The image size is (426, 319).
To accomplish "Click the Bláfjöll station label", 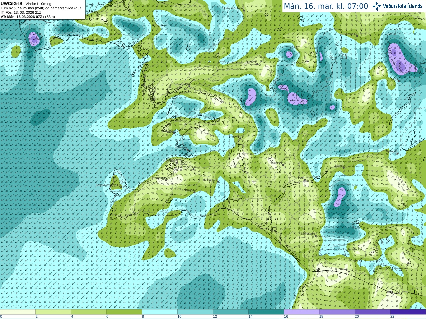I will pyautogui.click(x=189, y=190).
